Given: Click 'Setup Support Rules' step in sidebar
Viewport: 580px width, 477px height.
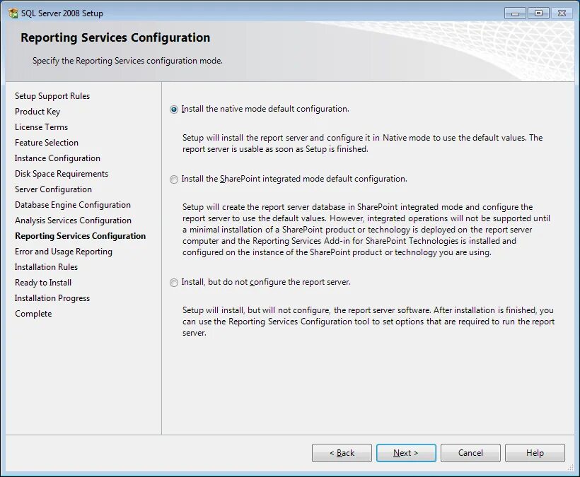Looking at the screenshot, I should point(52,96).
